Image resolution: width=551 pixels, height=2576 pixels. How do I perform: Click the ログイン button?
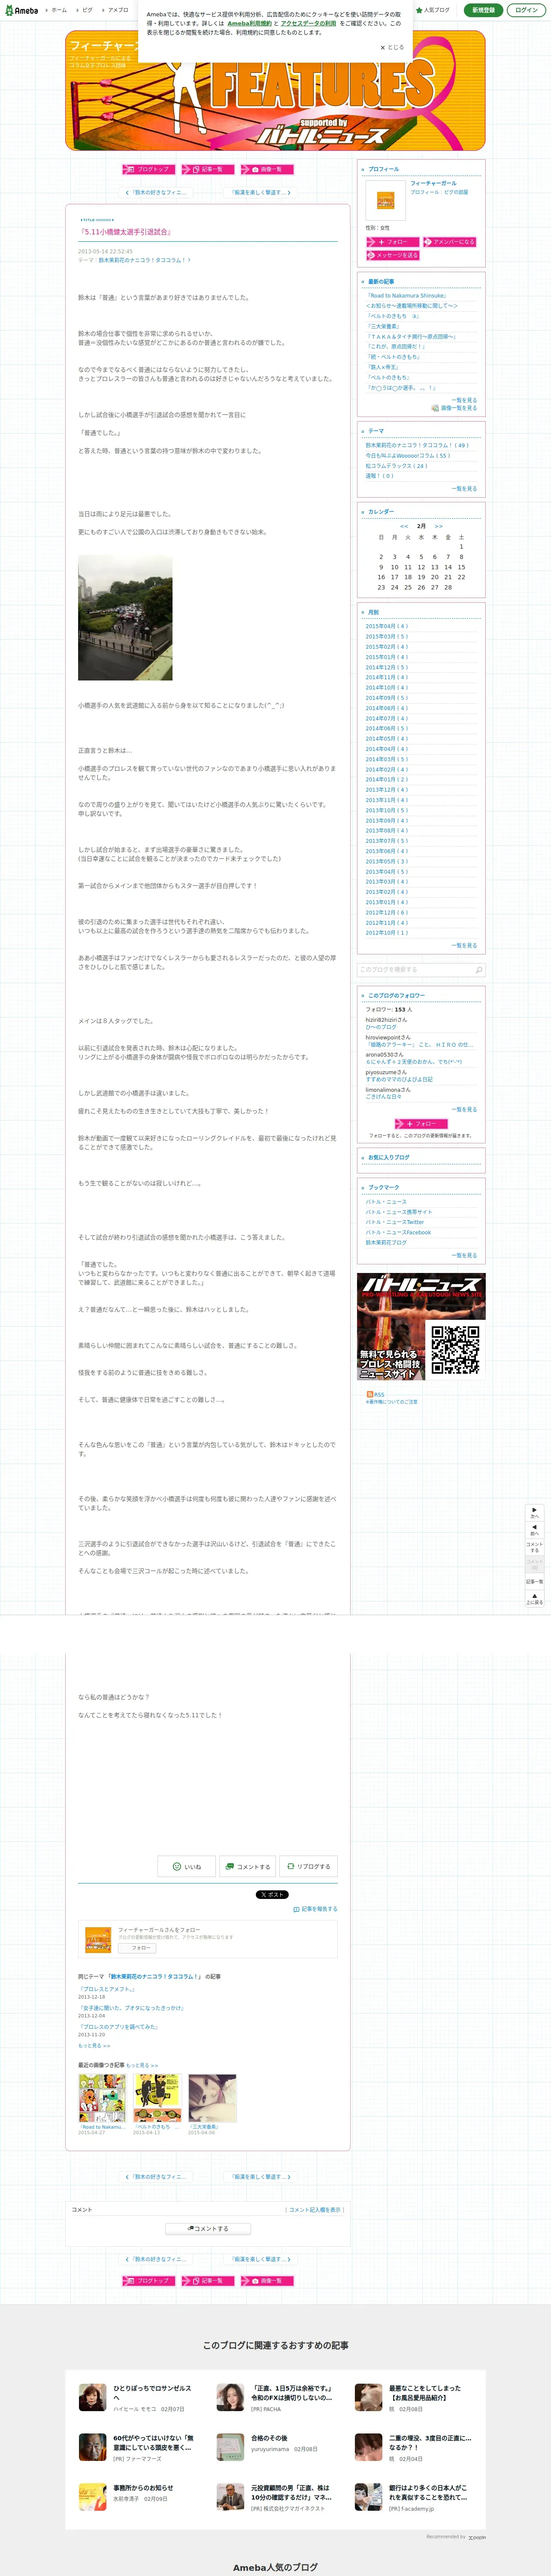(526, 10)
